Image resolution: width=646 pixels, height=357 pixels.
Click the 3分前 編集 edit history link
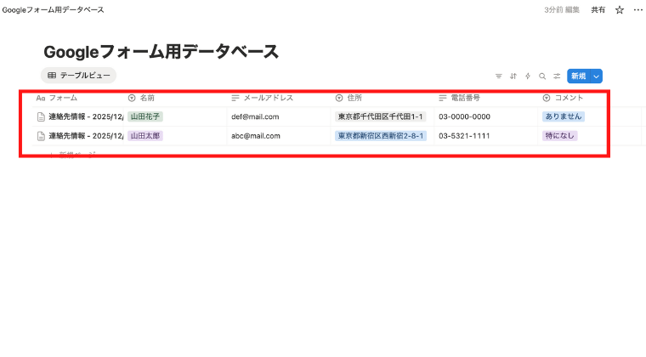coord(562,10)
